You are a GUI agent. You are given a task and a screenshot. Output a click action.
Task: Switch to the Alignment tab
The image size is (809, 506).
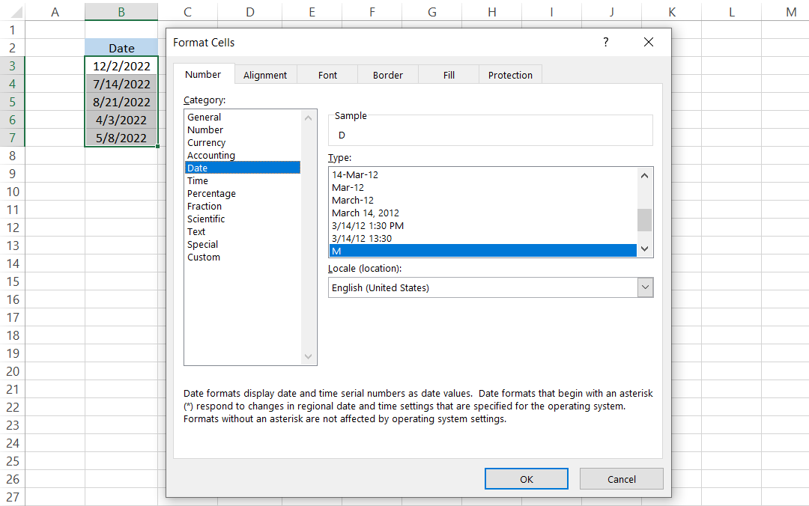pos(265,75)
